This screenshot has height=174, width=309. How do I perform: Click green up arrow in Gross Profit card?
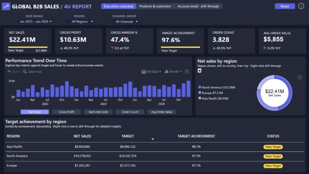click(x=61, y=48)
